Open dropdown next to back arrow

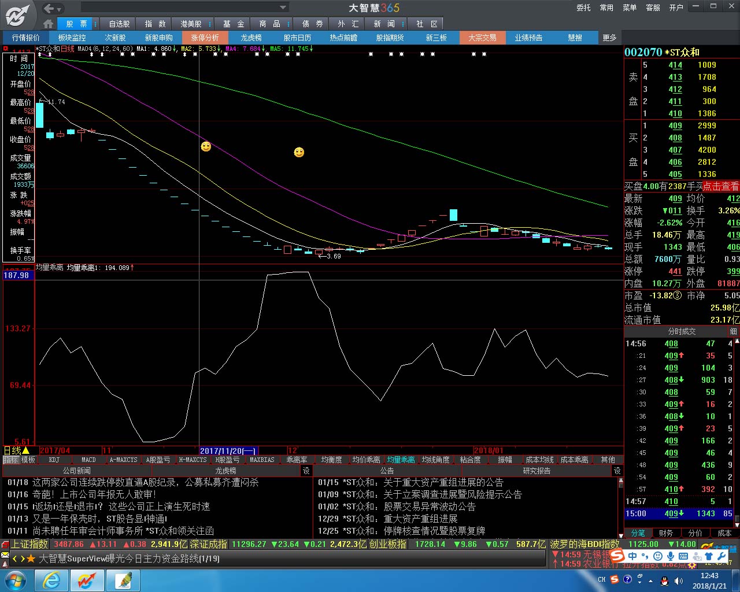(60, 9)
